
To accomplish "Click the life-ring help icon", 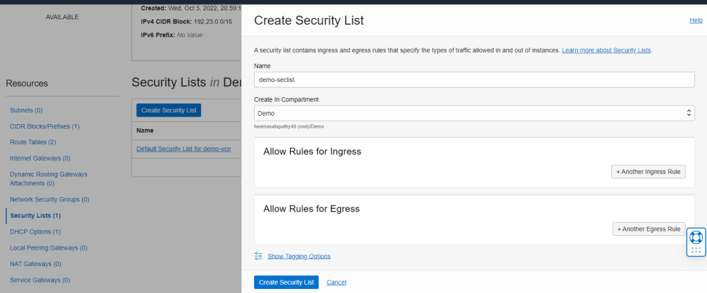I will point(696,238).
